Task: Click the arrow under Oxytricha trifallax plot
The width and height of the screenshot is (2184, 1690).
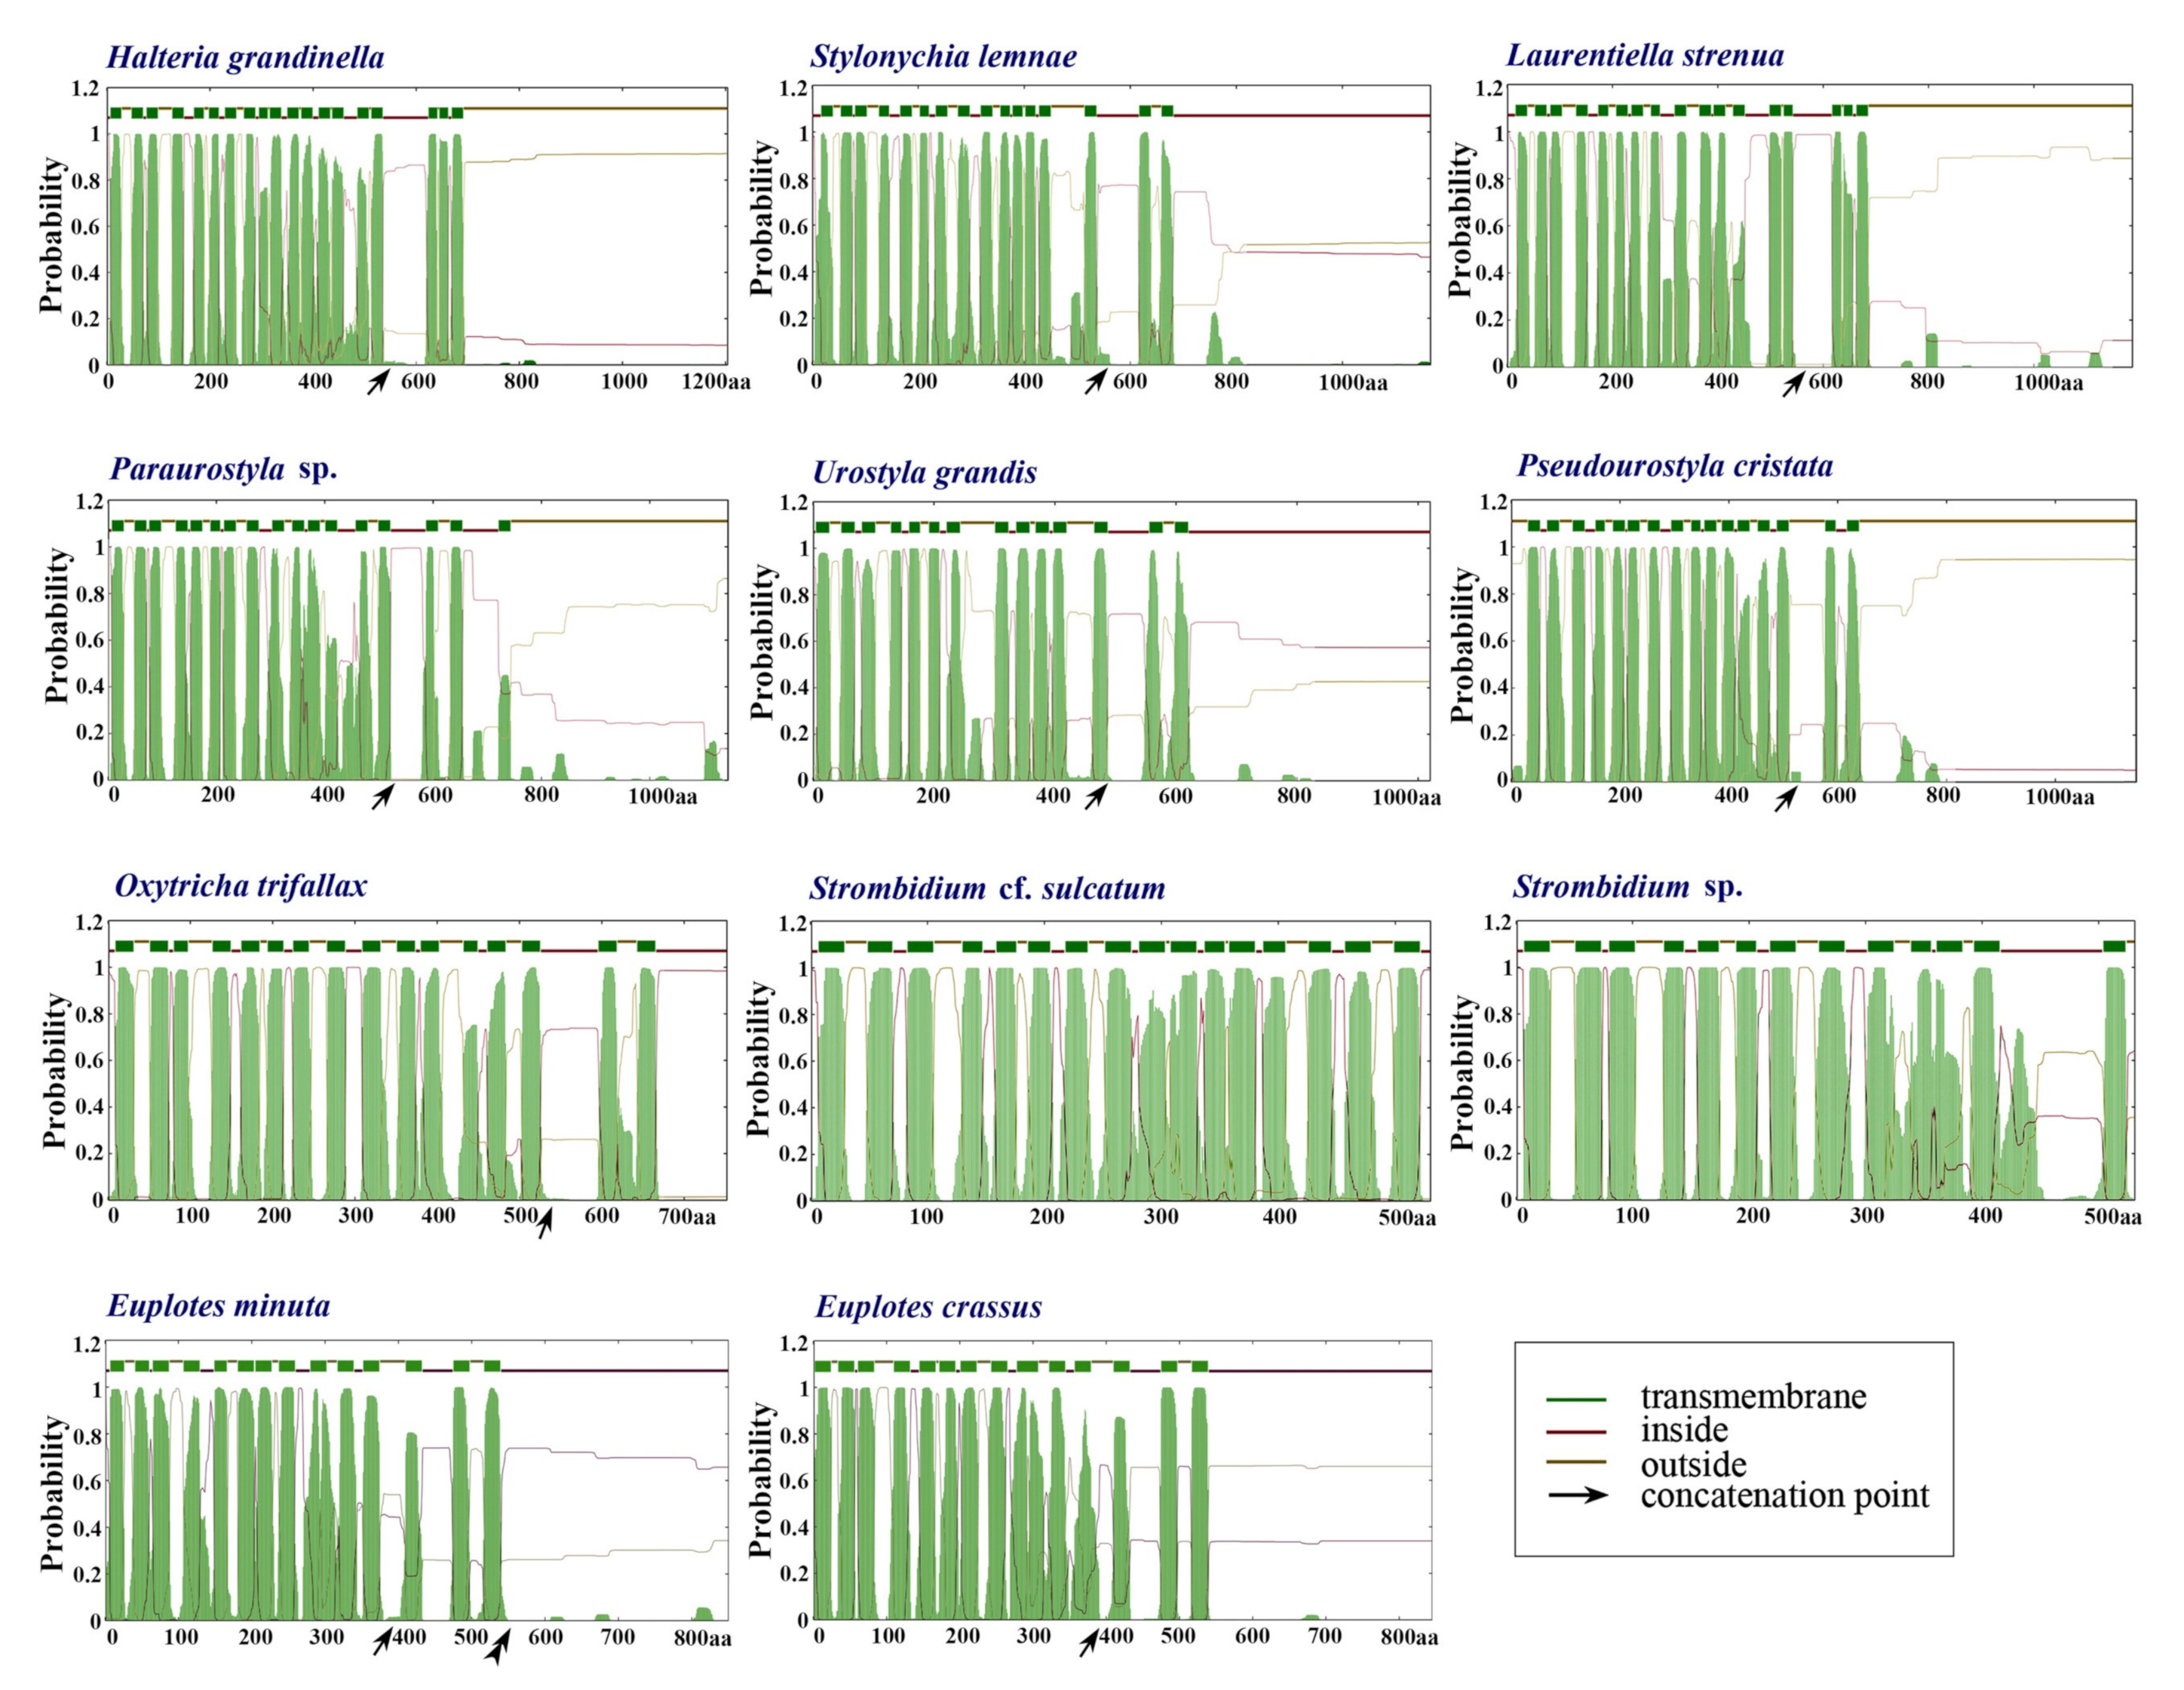Action: point(545,1223)
